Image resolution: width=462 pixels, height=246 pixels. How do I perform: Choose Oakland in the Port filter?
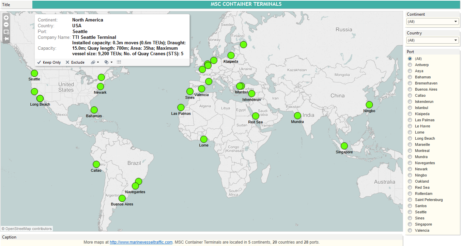coord(410,181)
